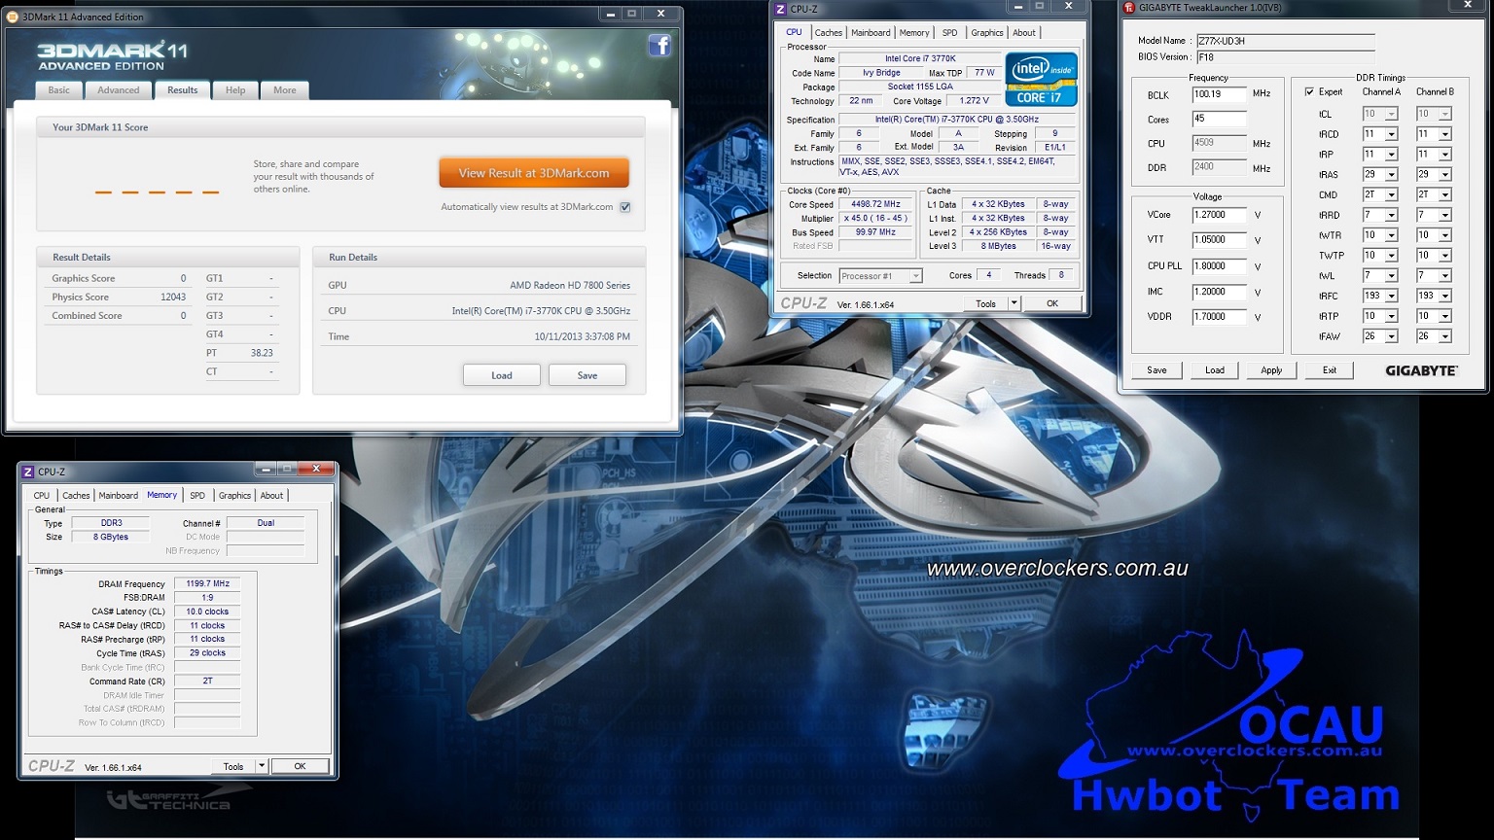The width and height of the screenshot is (1494, 840).
Task: Click Load in Gigabyte TweakLauncher
Action: [1215, 370]
